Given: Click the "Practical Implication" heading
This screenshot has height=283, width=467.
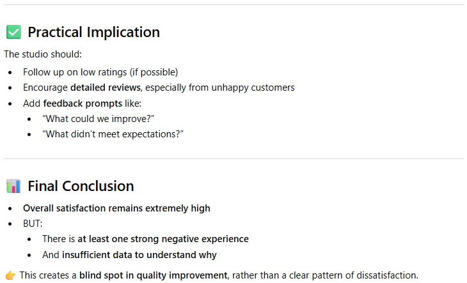Looking at the screenshot, I should (x=93, y=32).
